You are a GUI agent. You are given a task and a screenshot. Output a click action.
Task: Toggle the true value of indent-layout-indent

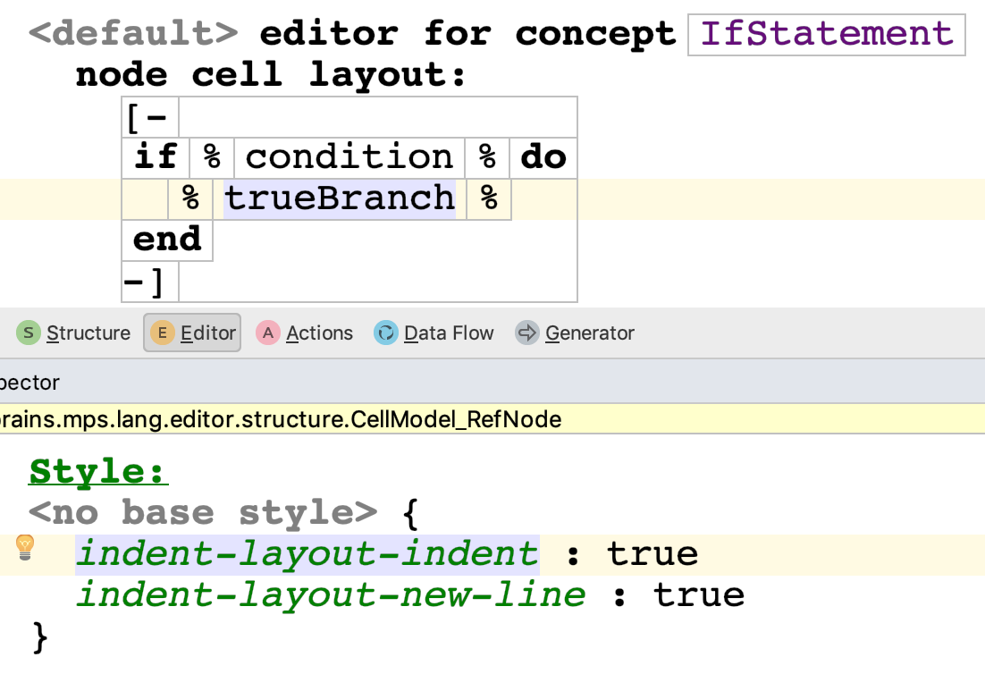click(x=652, y=554)
